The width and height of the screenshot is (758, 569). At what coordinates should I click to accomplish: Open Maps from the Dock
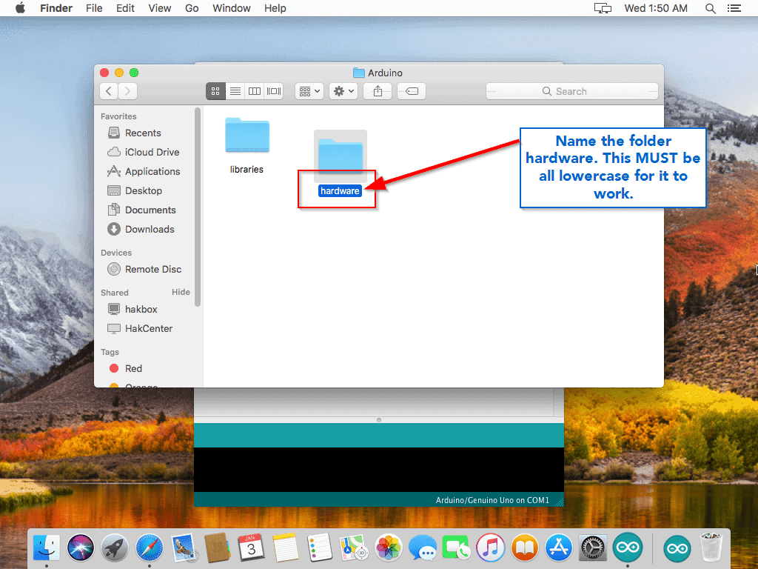(354, 548)
